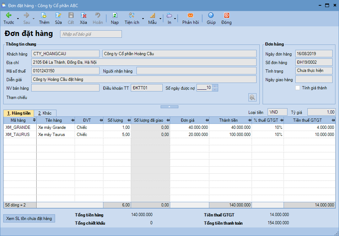Screen dimensions: 339x236
Task: Expand the Tiện ích dropdown arrow
Action: click(143, 19)
